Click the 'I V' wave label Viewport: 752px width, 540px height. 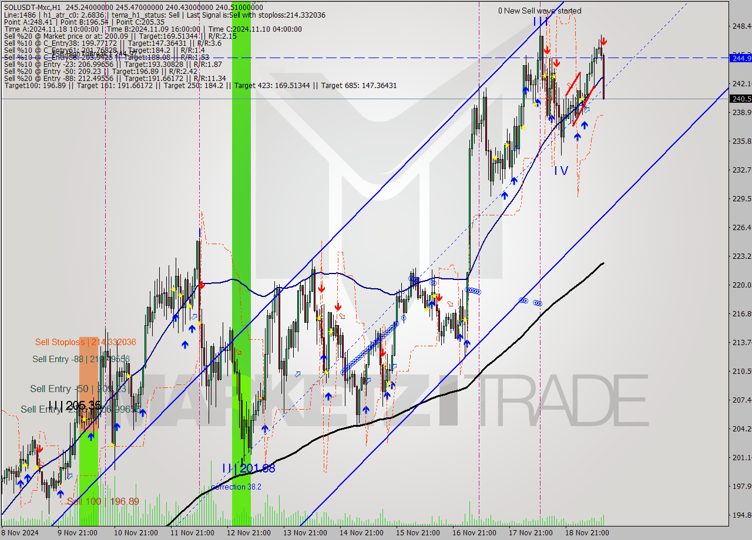561,171
